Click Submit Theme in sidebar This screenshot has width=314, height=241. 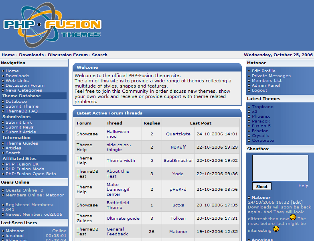[22, 106]
